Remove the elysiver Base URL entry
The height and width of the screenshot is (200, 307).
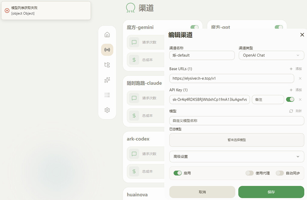click(300, 78)
